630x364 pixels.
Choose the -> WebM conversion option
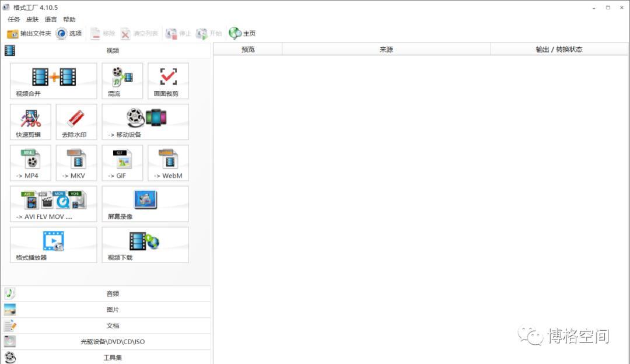168,163
